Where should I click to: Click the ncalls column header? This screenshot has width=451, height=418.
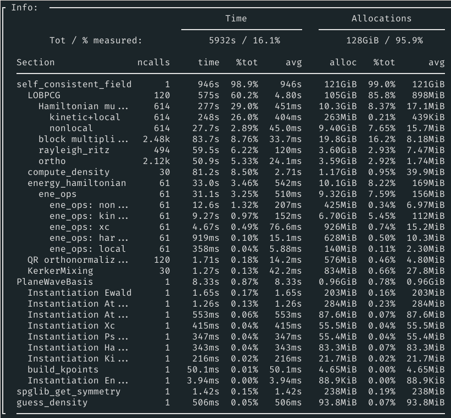pos(154,62)
